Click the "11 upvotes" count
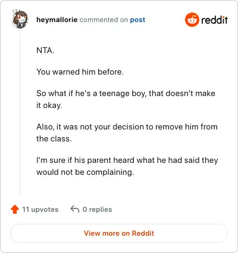 [x=40, y=209]
